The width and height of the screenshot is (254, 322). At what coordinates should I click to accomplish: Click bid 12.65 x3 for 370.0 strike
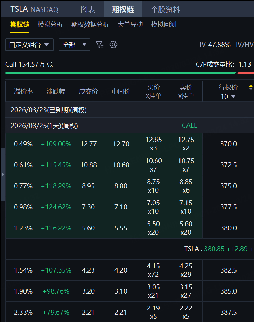tap(154, 144)
